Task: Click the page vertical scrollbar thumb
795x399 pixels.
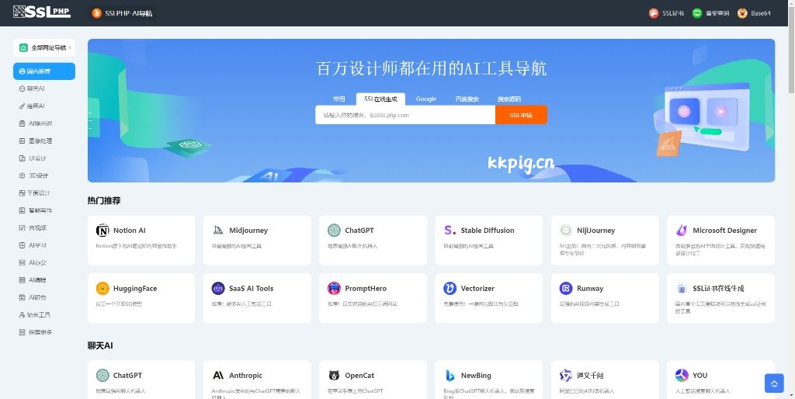Action: 791,49
